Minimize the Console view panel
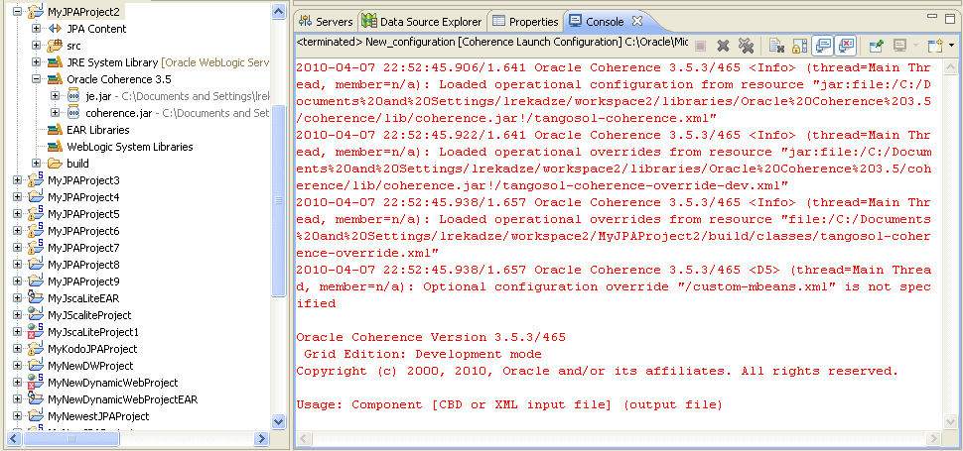 tap(932, 18)
